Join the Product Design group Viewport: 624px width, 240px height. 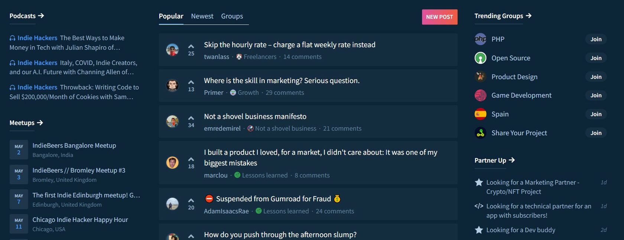(596, 77)
